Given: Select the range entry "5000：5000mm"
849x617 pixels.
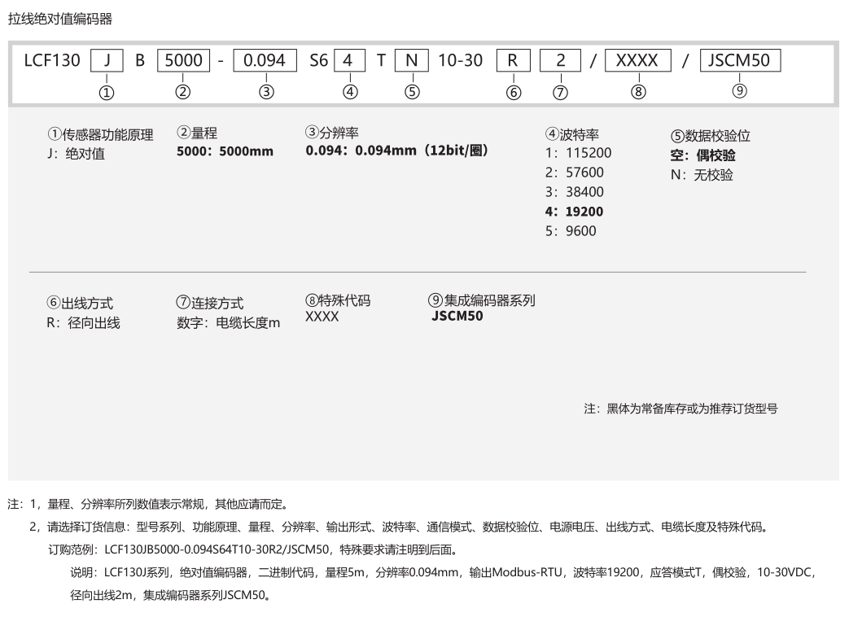Looking at the screenshot, I should tap(225, 151).
